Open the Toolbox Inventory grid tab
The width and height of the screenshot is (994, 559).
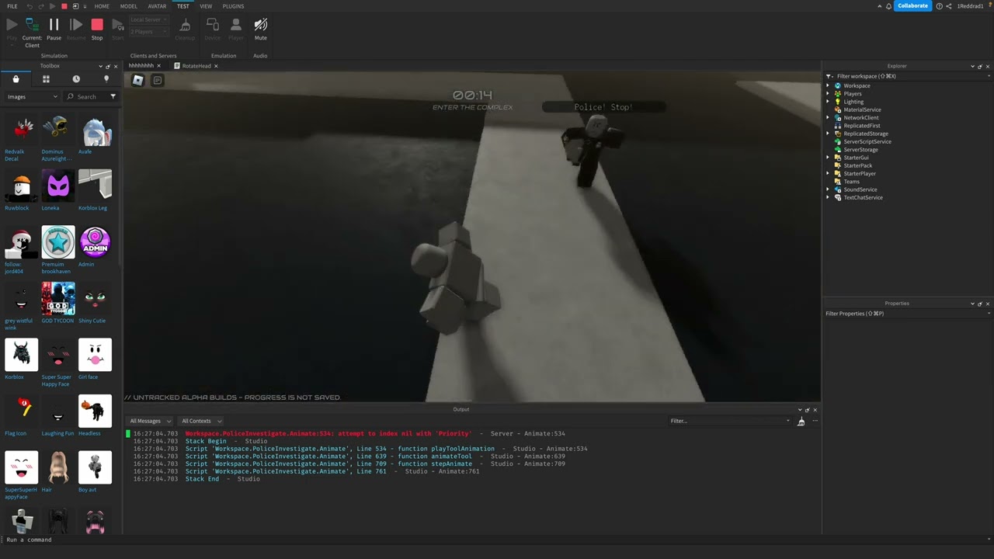46,79
